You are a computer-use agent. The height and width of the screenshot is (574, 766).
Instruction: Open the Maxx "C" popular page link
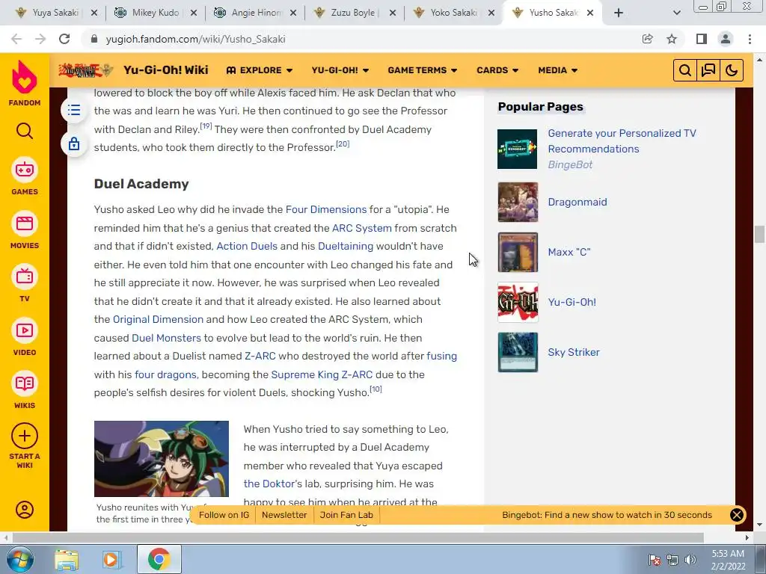(569, 253)
